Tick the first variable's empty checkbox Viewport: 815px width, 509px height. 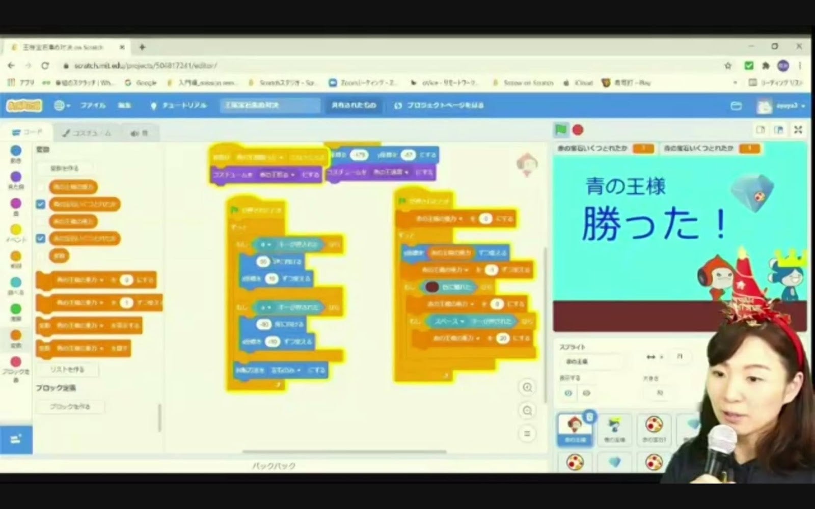41,187
